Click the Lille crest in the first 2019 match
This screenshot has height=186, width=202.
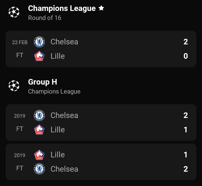pos(39,130)
